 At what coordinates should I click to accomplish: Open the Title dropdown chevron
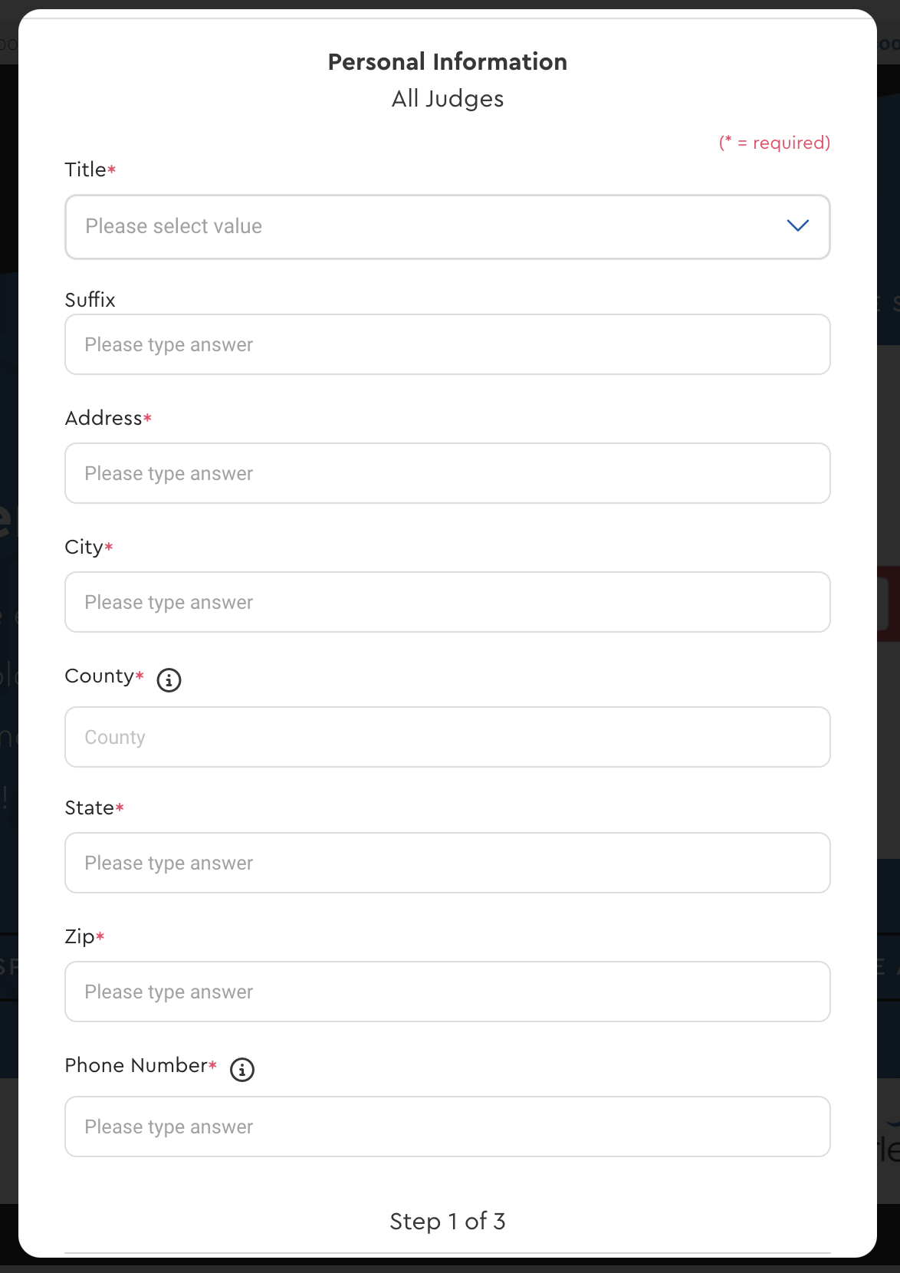[x=798, y=225]
